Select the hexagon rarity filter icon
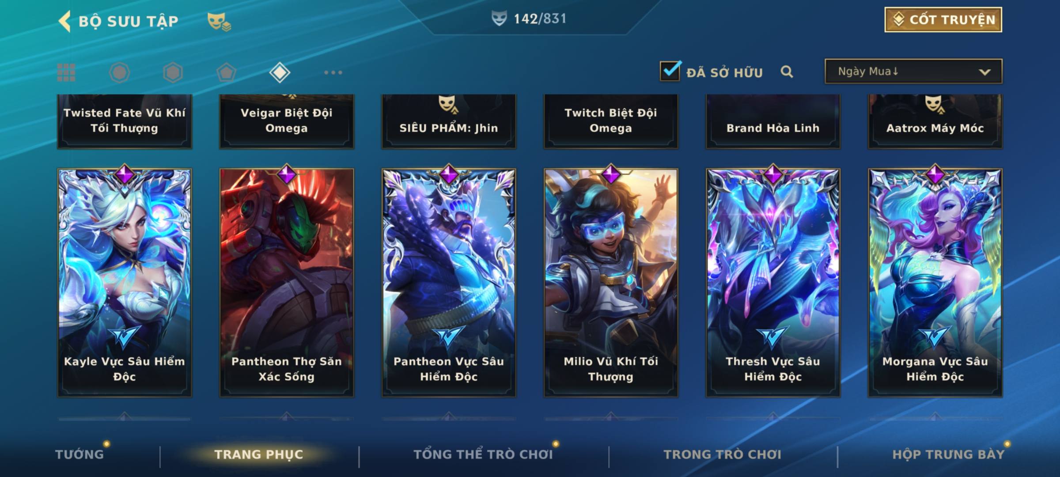This screenshot has height=477, width=1060. click(173, 72)
